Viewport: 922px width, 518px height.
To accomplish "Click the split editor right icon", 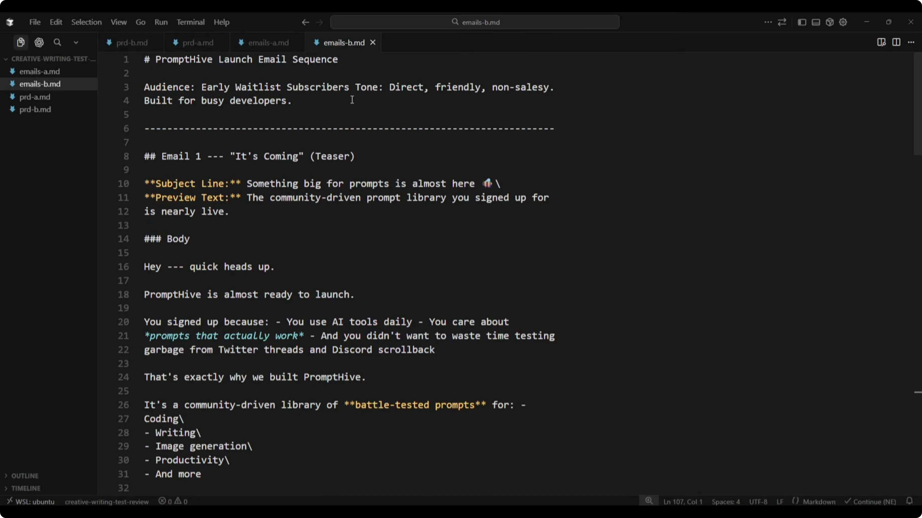I will [896, 43].
